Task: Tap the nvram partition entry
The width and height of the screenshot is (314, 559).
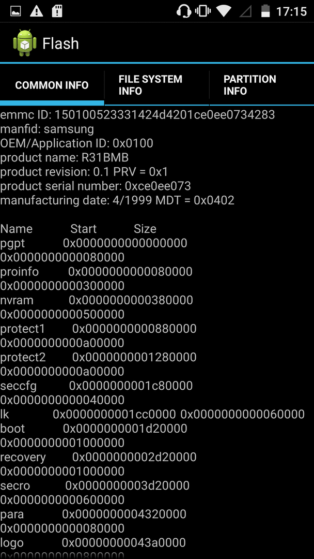Action: point(97,307)
